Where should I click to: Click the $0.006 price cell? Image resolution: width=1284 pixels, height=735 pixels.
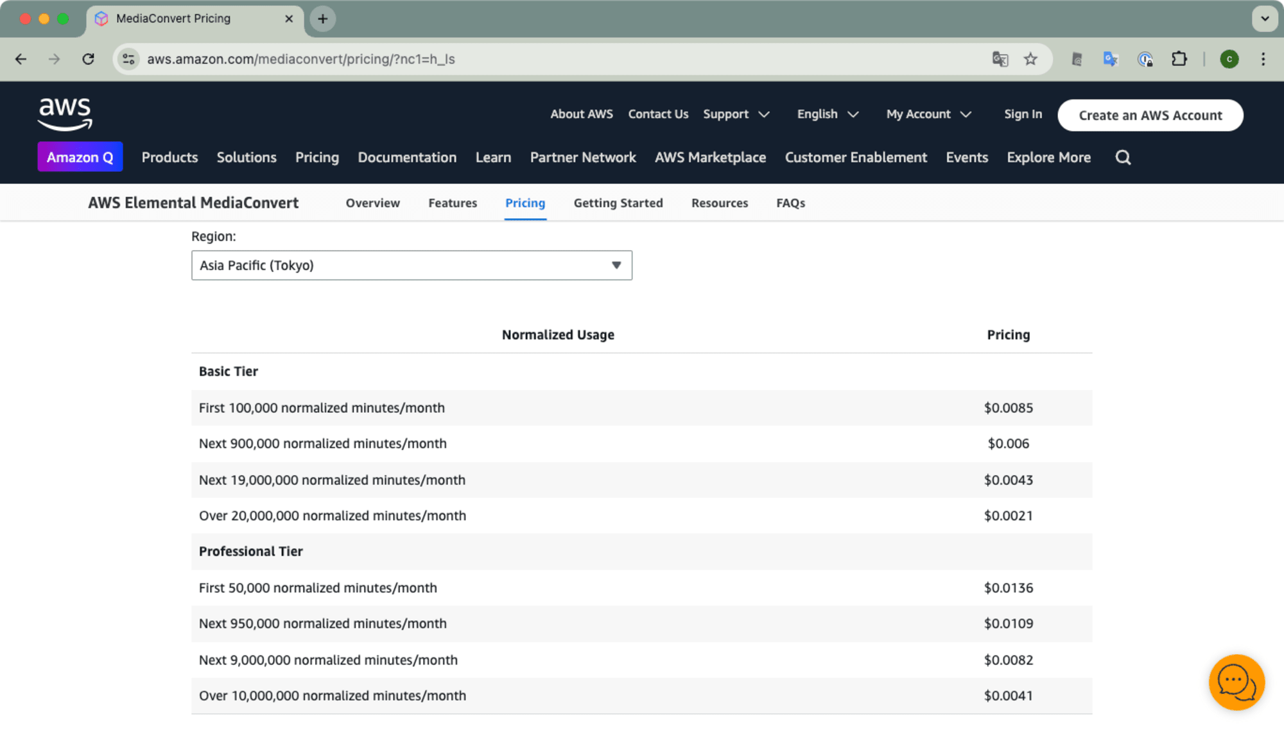(1008, 444)
